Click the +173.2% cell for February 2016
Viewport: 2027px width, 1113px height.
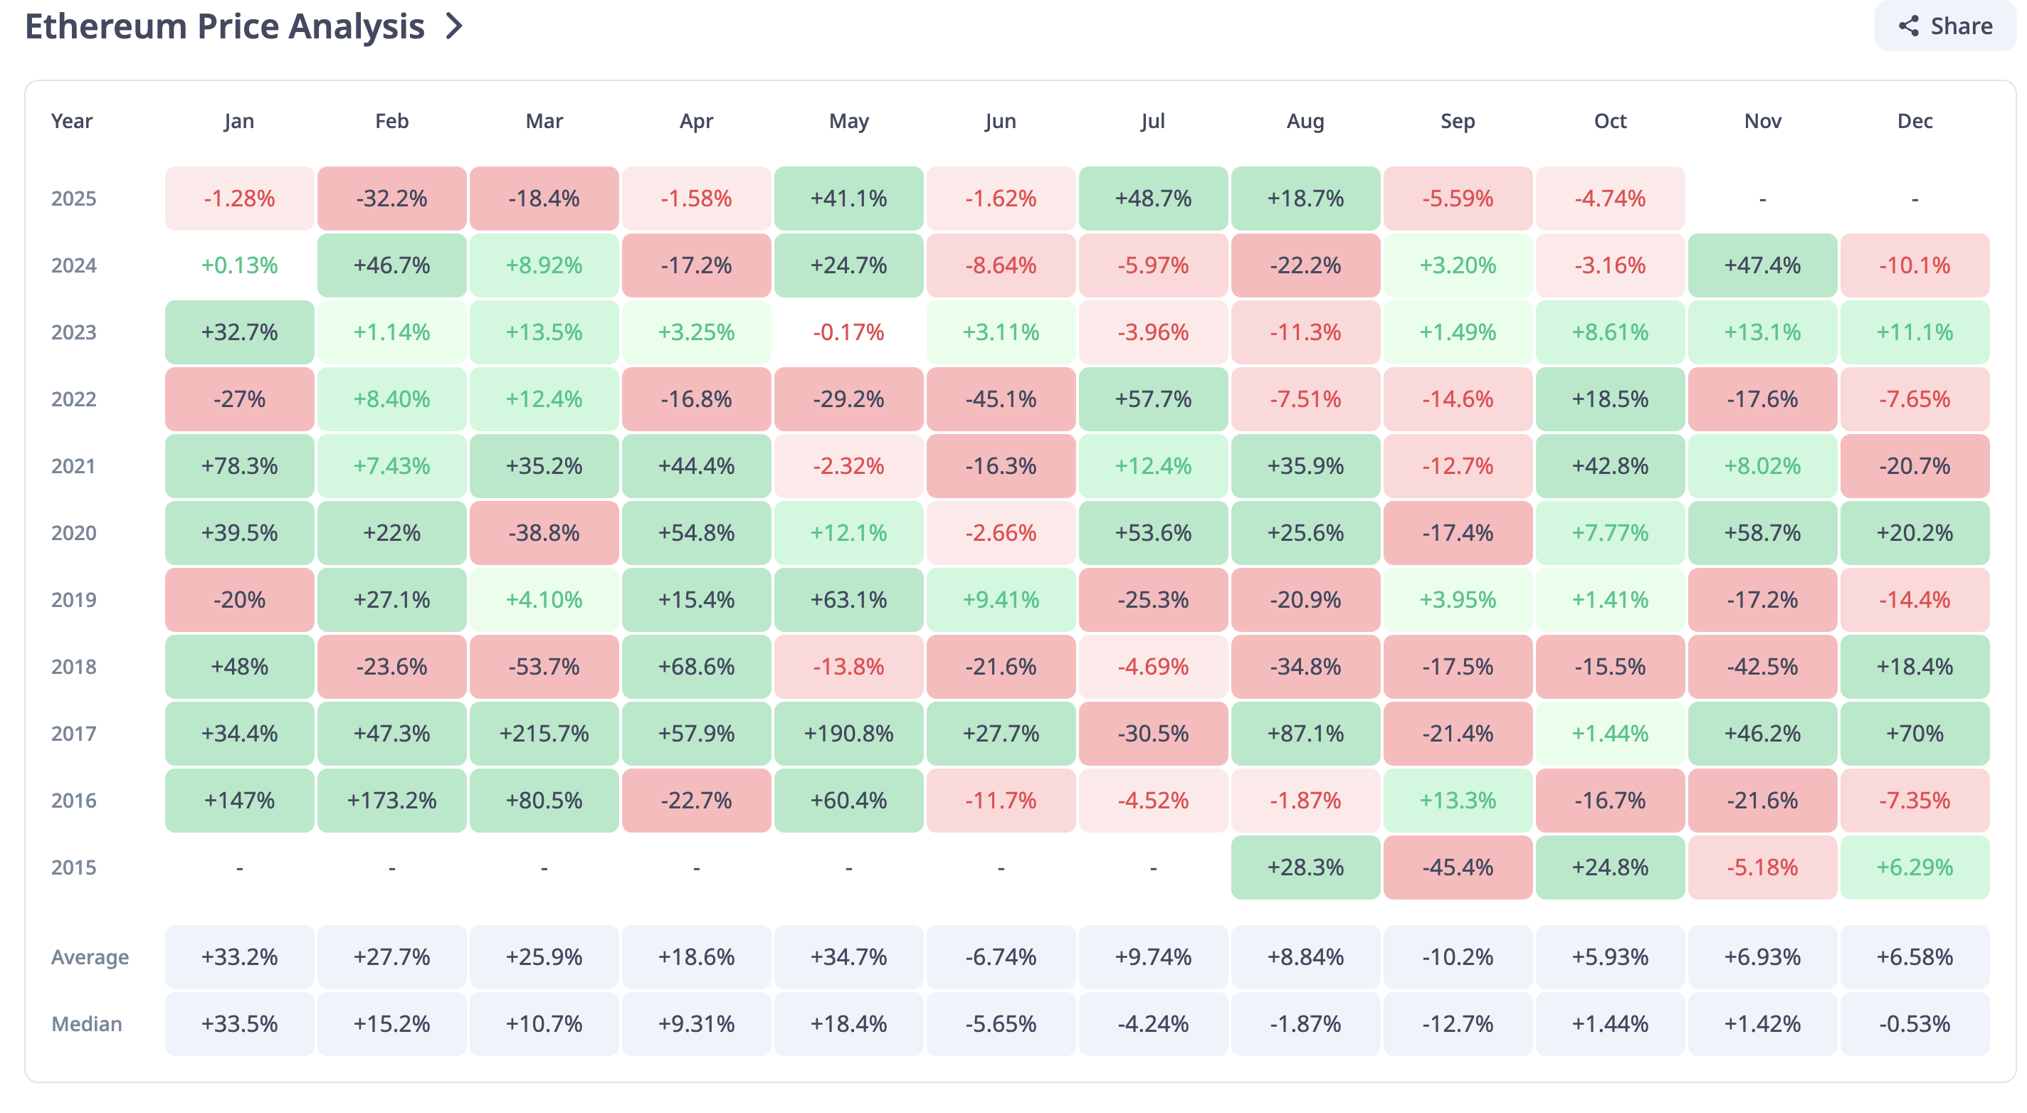(x=391, y=800)
